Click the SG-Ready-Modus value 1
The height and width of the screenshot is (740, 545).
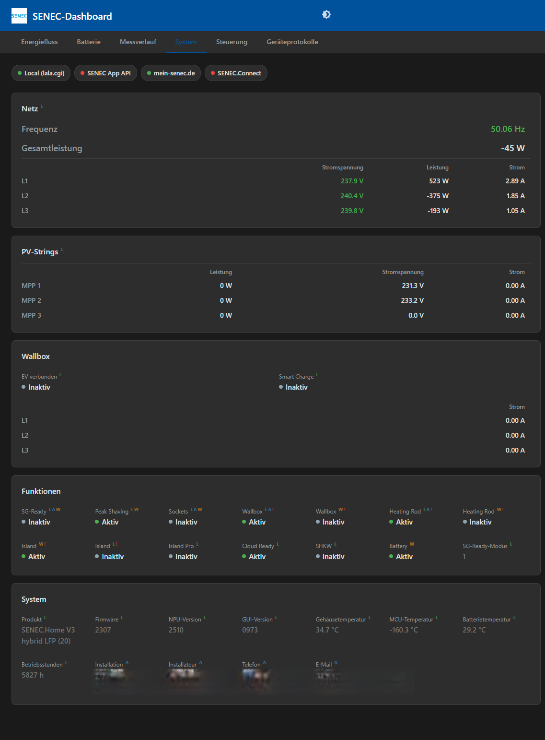click(464, 557)
